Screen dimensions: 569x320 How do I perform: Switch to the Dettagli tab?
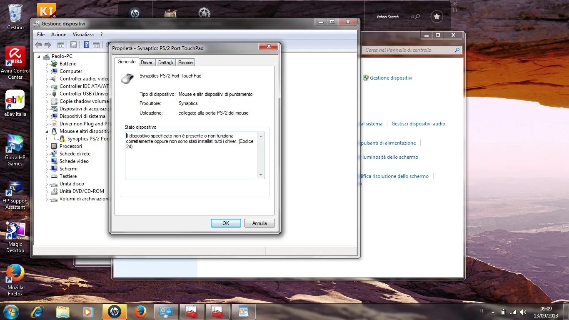click(166, 62)
